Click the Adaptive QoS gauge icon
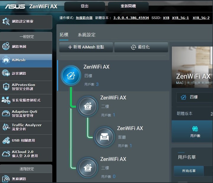 tap(6, 113)
